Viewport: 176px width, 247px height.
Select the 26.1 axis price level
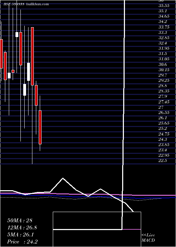coord(163,118)
